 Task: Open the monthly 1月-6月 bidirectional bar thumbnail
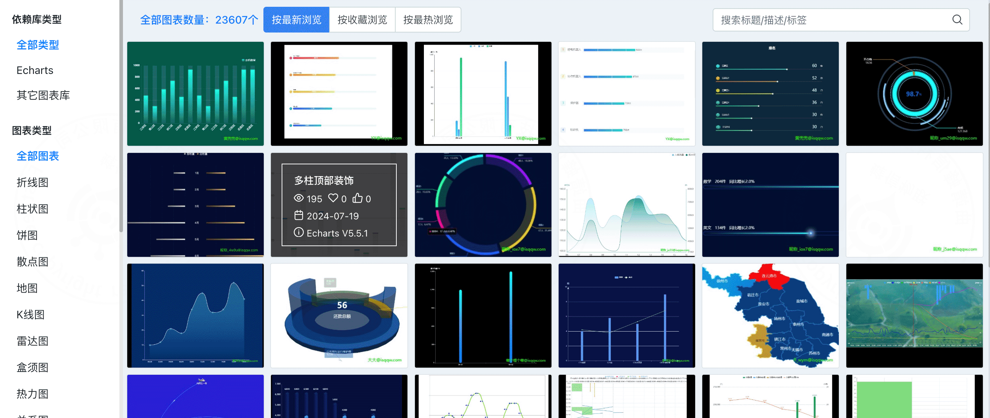195,205
